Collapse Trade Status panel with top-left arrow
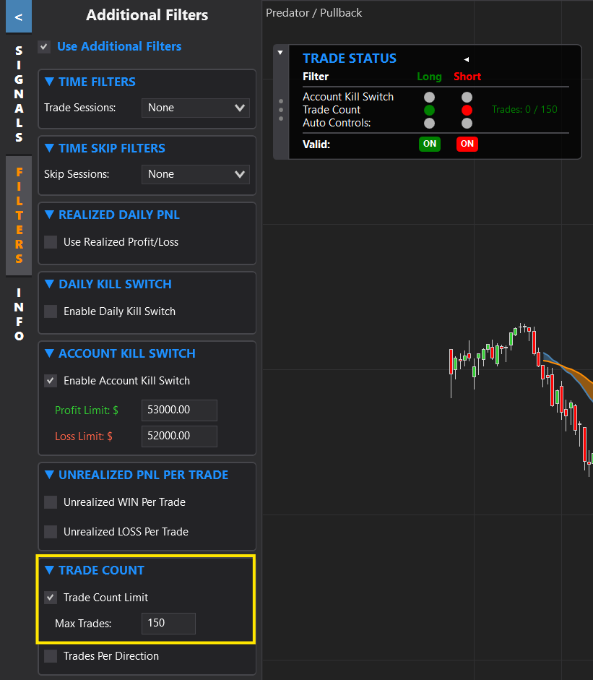593x680 pixels. coord(280,53)
